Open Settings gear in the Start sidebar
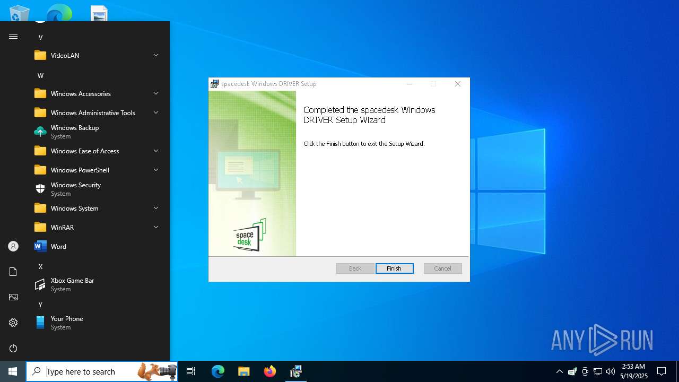Image resolution: width=679 pixels, height=382 pixels. point(13,323)
